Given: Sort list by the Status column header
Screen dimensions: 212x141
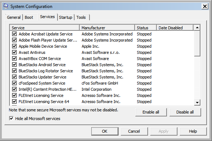Looking at the screenshot, I should 145,28.
